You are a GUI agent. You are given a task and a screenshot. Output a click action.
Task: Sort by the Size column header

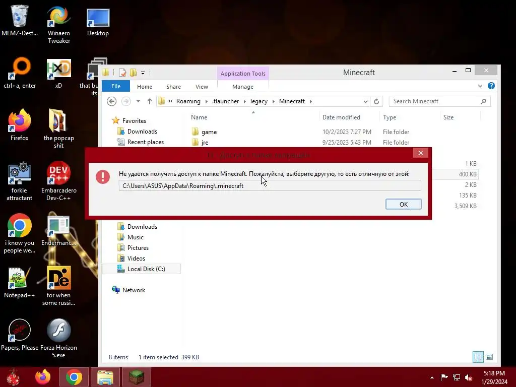pos(448,117)
